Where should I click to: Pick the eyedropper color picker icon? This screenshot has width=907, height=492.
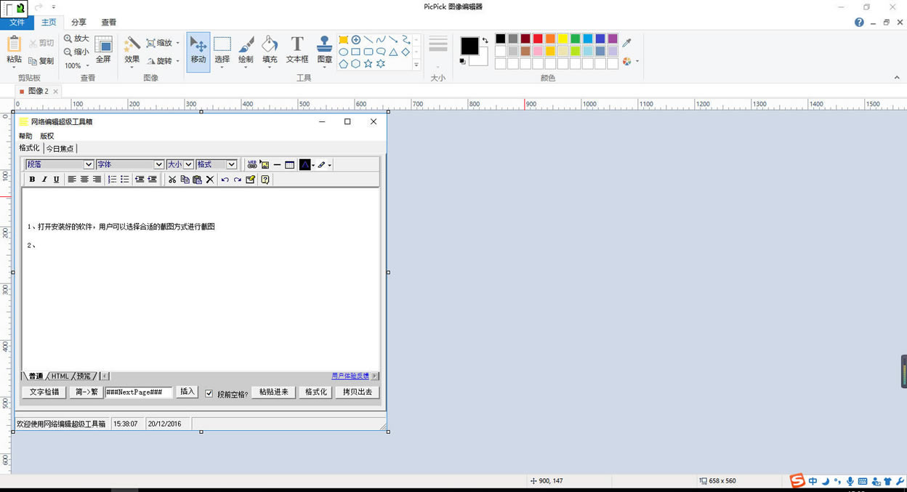click(626, 43)
